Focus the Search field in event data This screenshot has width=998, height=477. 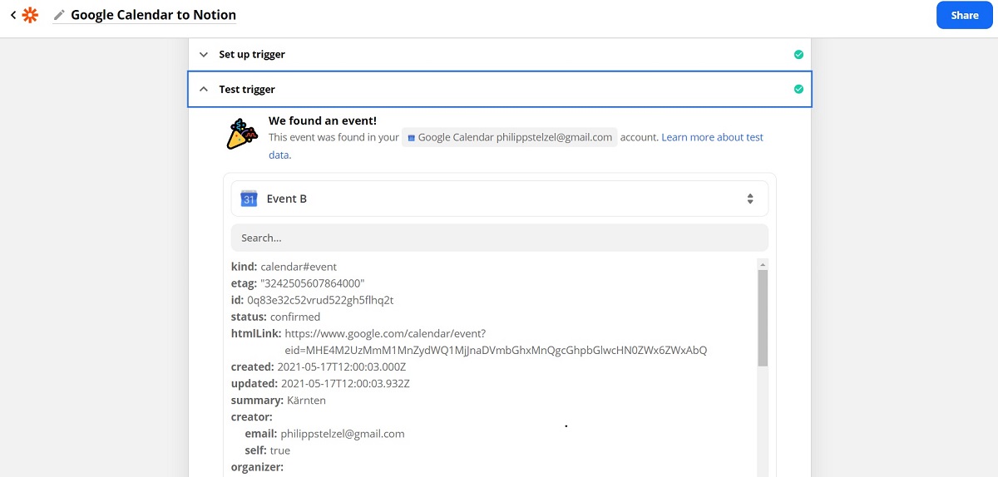pyautogui.click(x=499, y=238)
